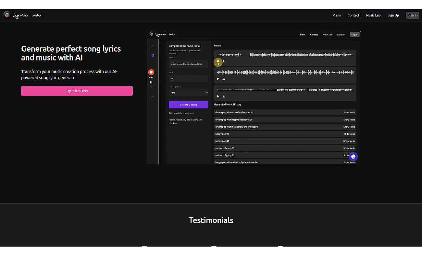
Task: Open Music Lab in the top site navigation
Action: pos(373,15)
